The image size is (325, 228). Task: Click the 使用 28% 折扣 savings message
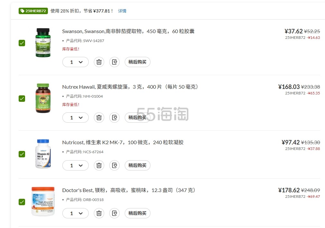(x=82, y=11)
